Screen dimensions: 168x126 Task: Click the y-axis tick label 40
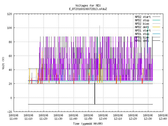(x=10, y=70)
